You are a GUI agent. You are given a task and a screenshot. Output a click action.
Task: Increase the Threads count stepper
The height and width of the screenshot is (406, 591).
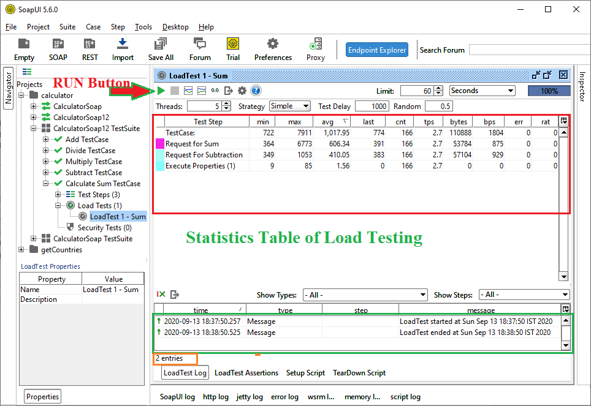point(226,103)
